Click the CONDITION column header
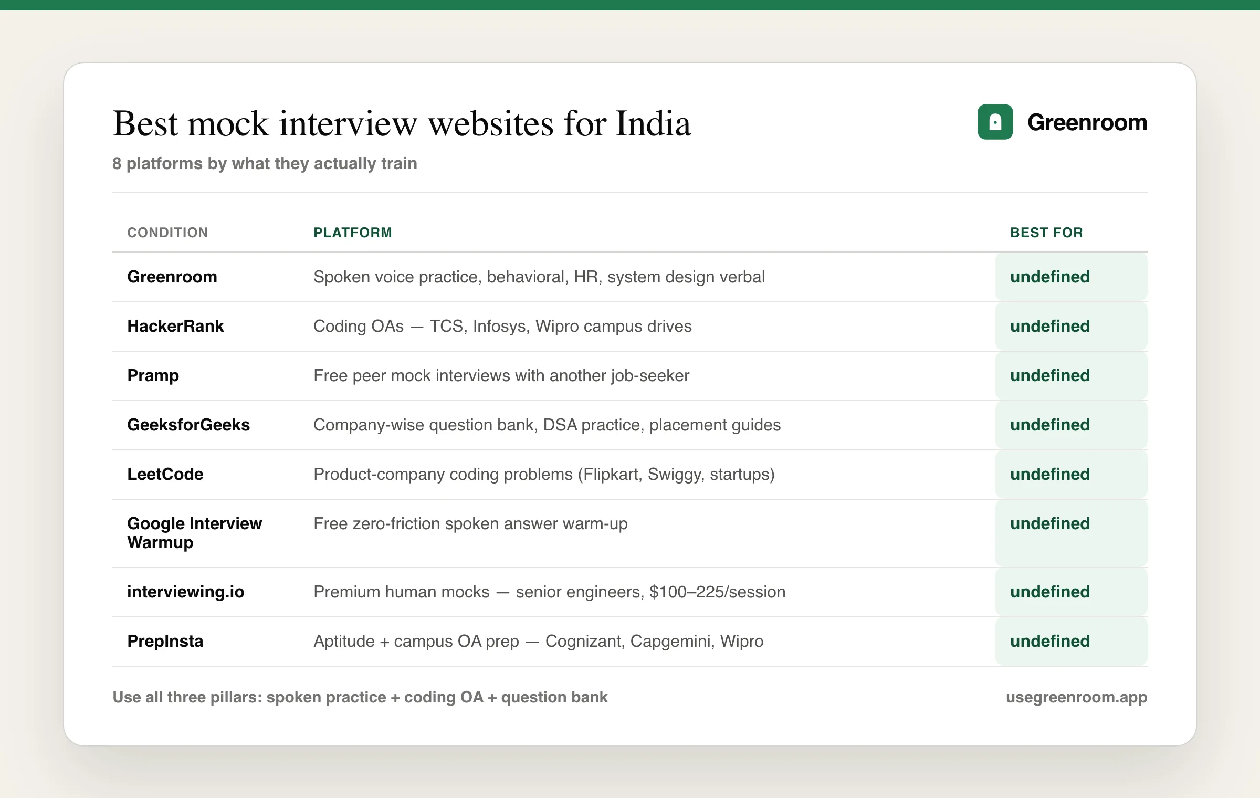 click(167, 233)
